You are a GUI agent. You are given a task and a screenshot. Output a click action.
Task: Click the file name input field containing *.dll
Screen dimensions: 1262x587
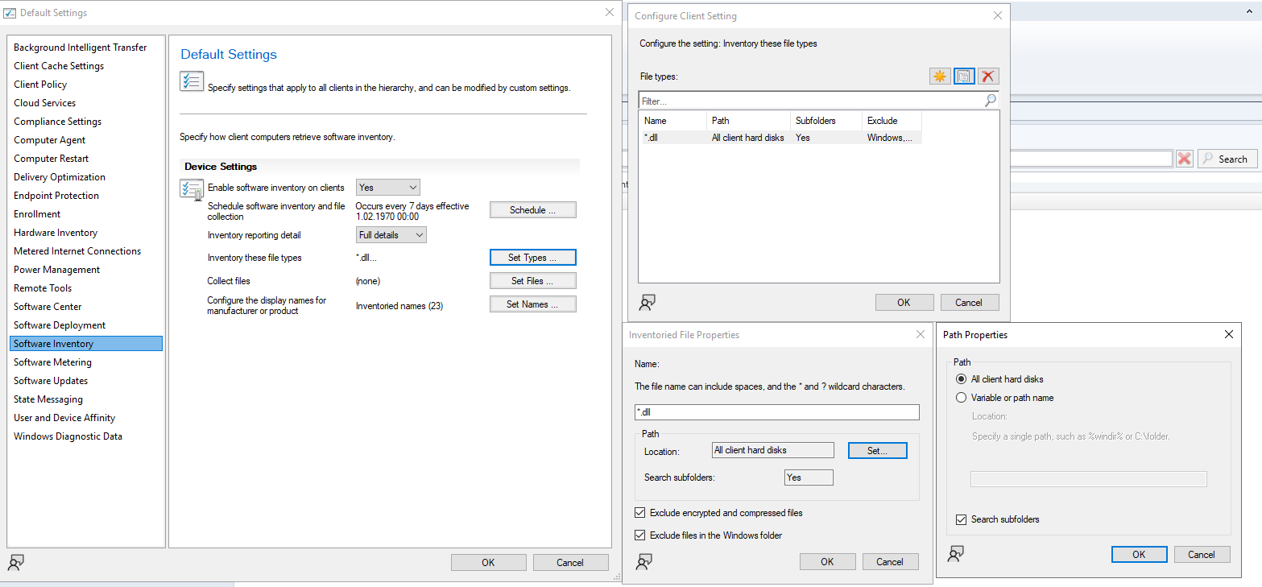pyautogui.click(x=776, y=412)
